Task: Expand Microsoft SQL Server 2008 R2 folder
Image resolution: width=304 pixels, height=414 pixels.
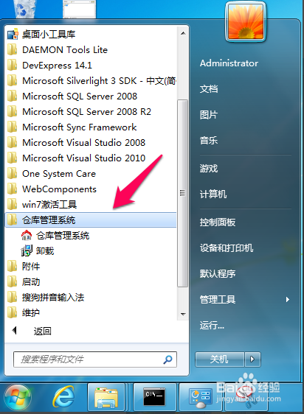Action: point(91,112)
